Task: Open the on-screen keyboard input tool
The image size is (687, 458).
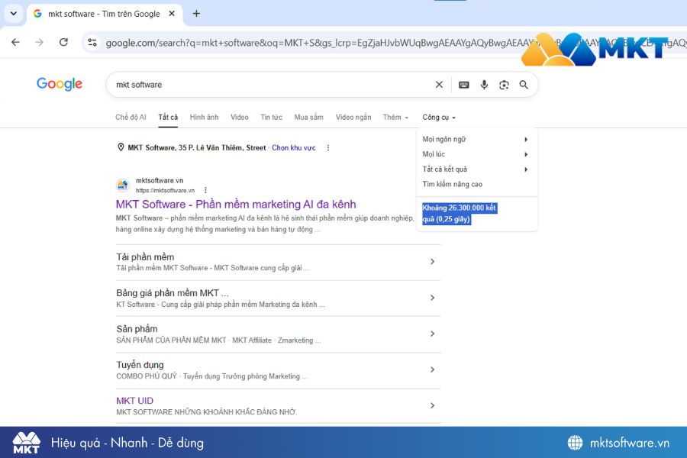Action: pos(464,85)
